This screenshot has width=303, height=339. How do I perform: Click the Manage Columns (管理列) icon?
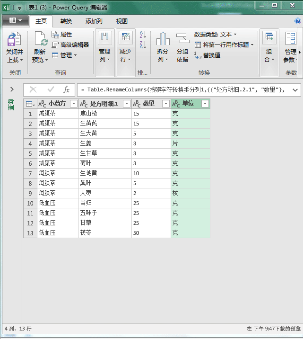tap(104, 37)
